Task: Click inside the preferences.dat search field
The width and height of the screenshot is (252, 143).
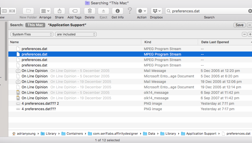Action: 208,11
